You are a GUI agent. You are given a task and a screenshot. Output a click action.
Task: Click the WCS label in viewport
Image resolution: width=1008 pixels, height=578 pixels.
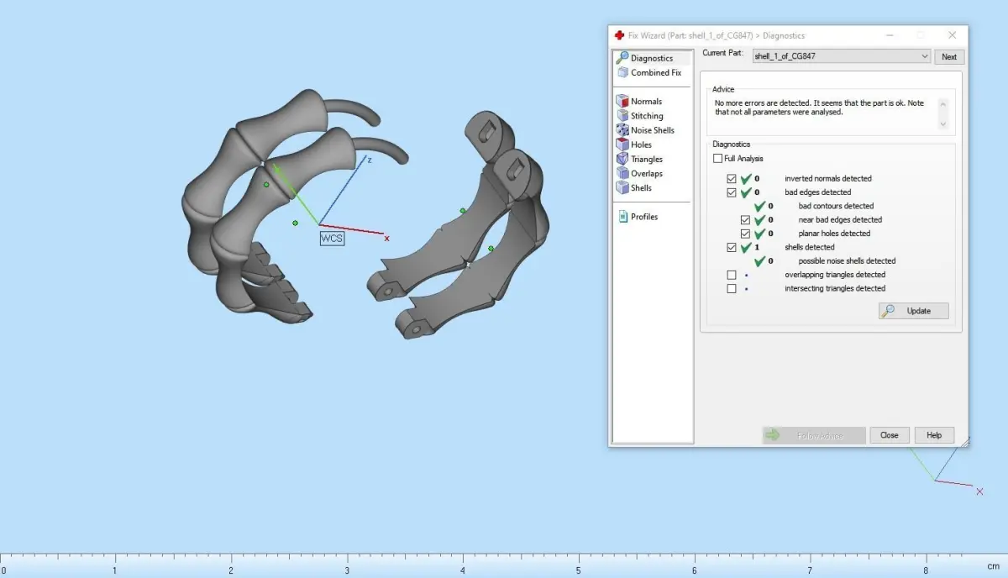(332, 239)
